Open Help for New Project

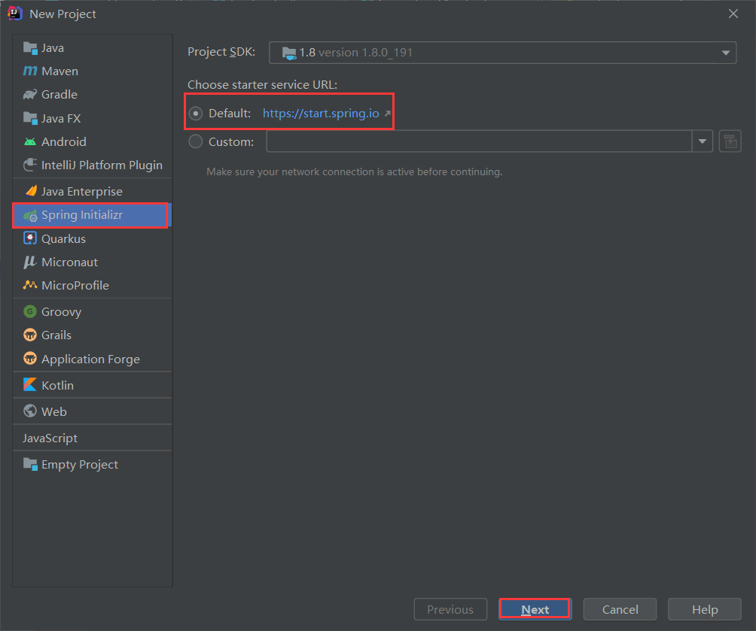(704, 609)
